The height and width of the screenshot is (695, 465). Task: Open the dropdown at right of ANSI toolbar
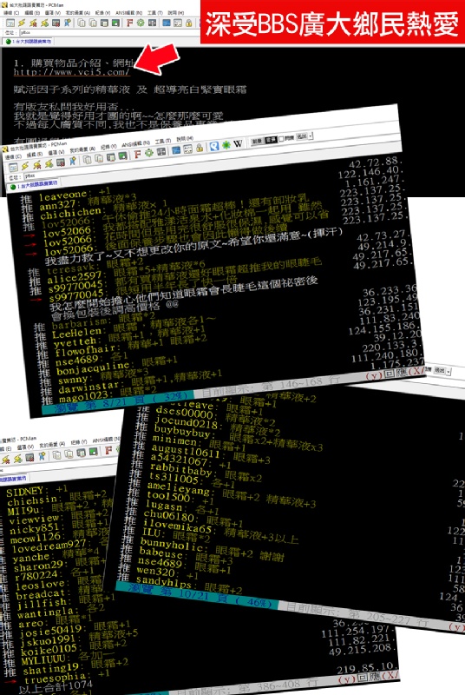coord(311,136)
